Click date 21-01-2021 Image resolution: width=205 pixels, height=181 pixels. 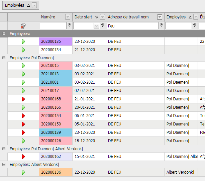(85, 99)
